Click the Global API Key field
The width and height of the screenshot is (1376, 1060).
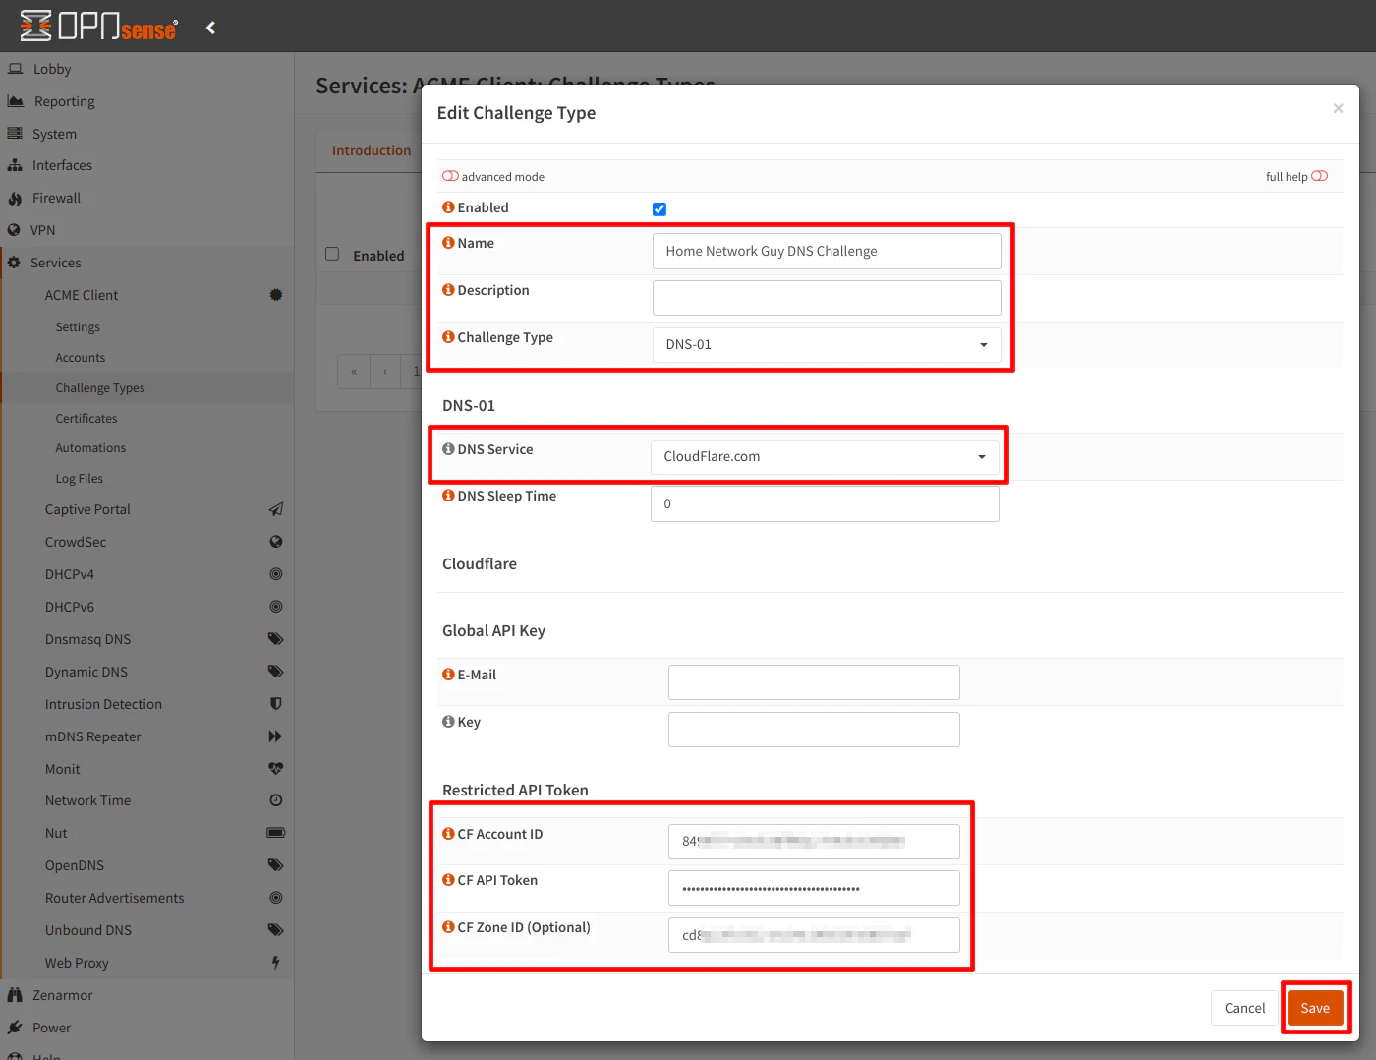814,730
